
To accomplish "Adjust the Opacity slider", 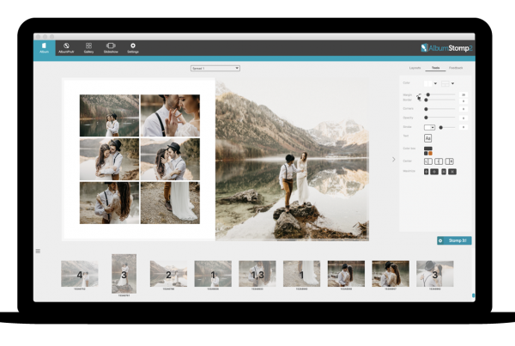I will tap(439, 118).
